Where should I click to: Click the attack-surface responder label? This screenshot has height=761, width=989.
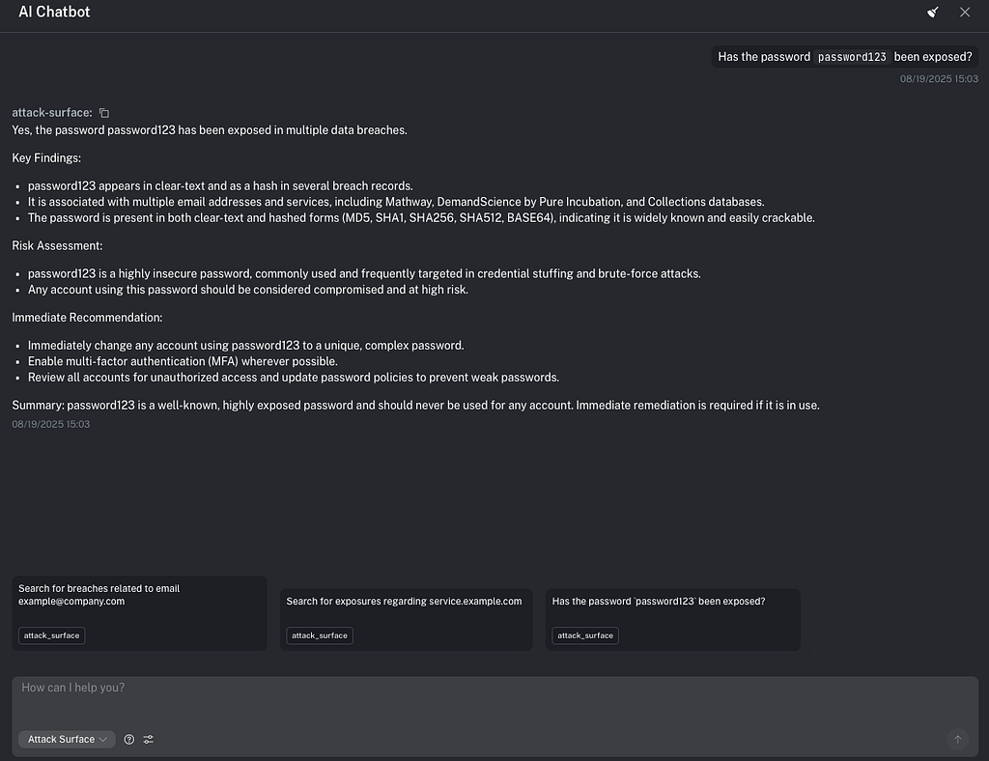pos(52,113)
